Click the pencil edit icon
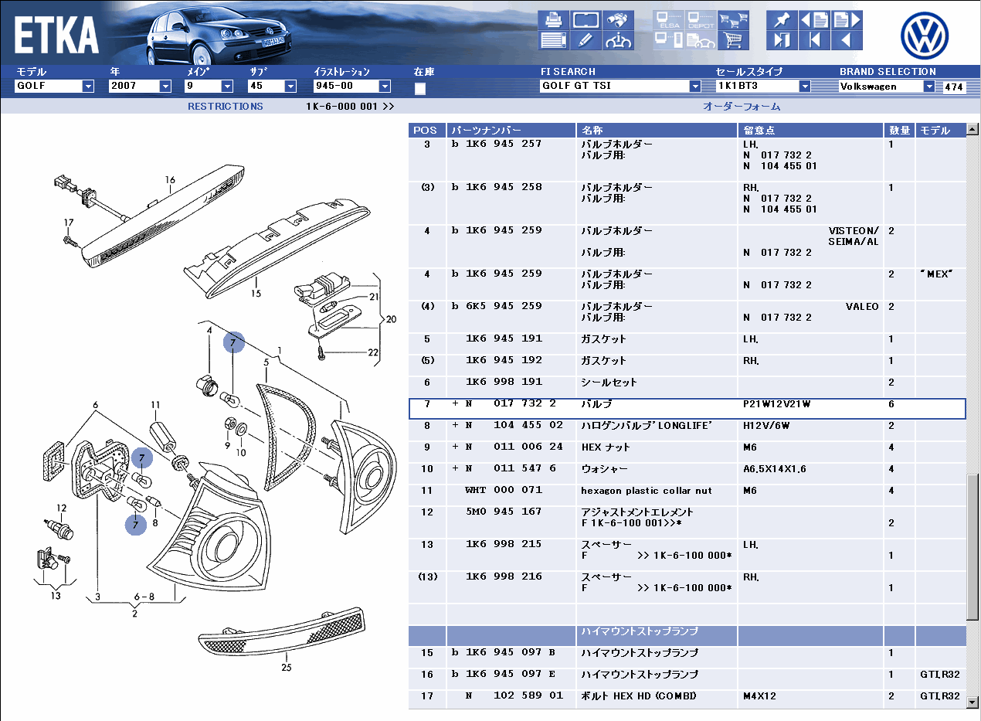The height and width of the screenshot is (721, 981). tap(586, 40)
